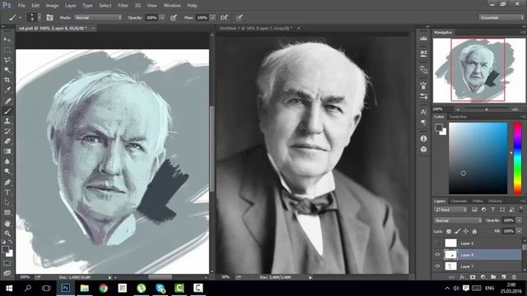
Task: Select the Path Selection tool
Action: 7,203
